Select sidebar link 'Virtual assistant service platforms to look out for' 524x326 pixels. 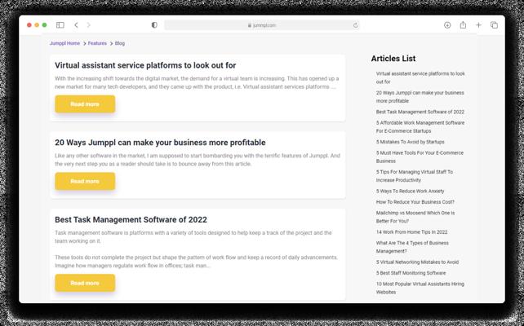click(420, 77)
